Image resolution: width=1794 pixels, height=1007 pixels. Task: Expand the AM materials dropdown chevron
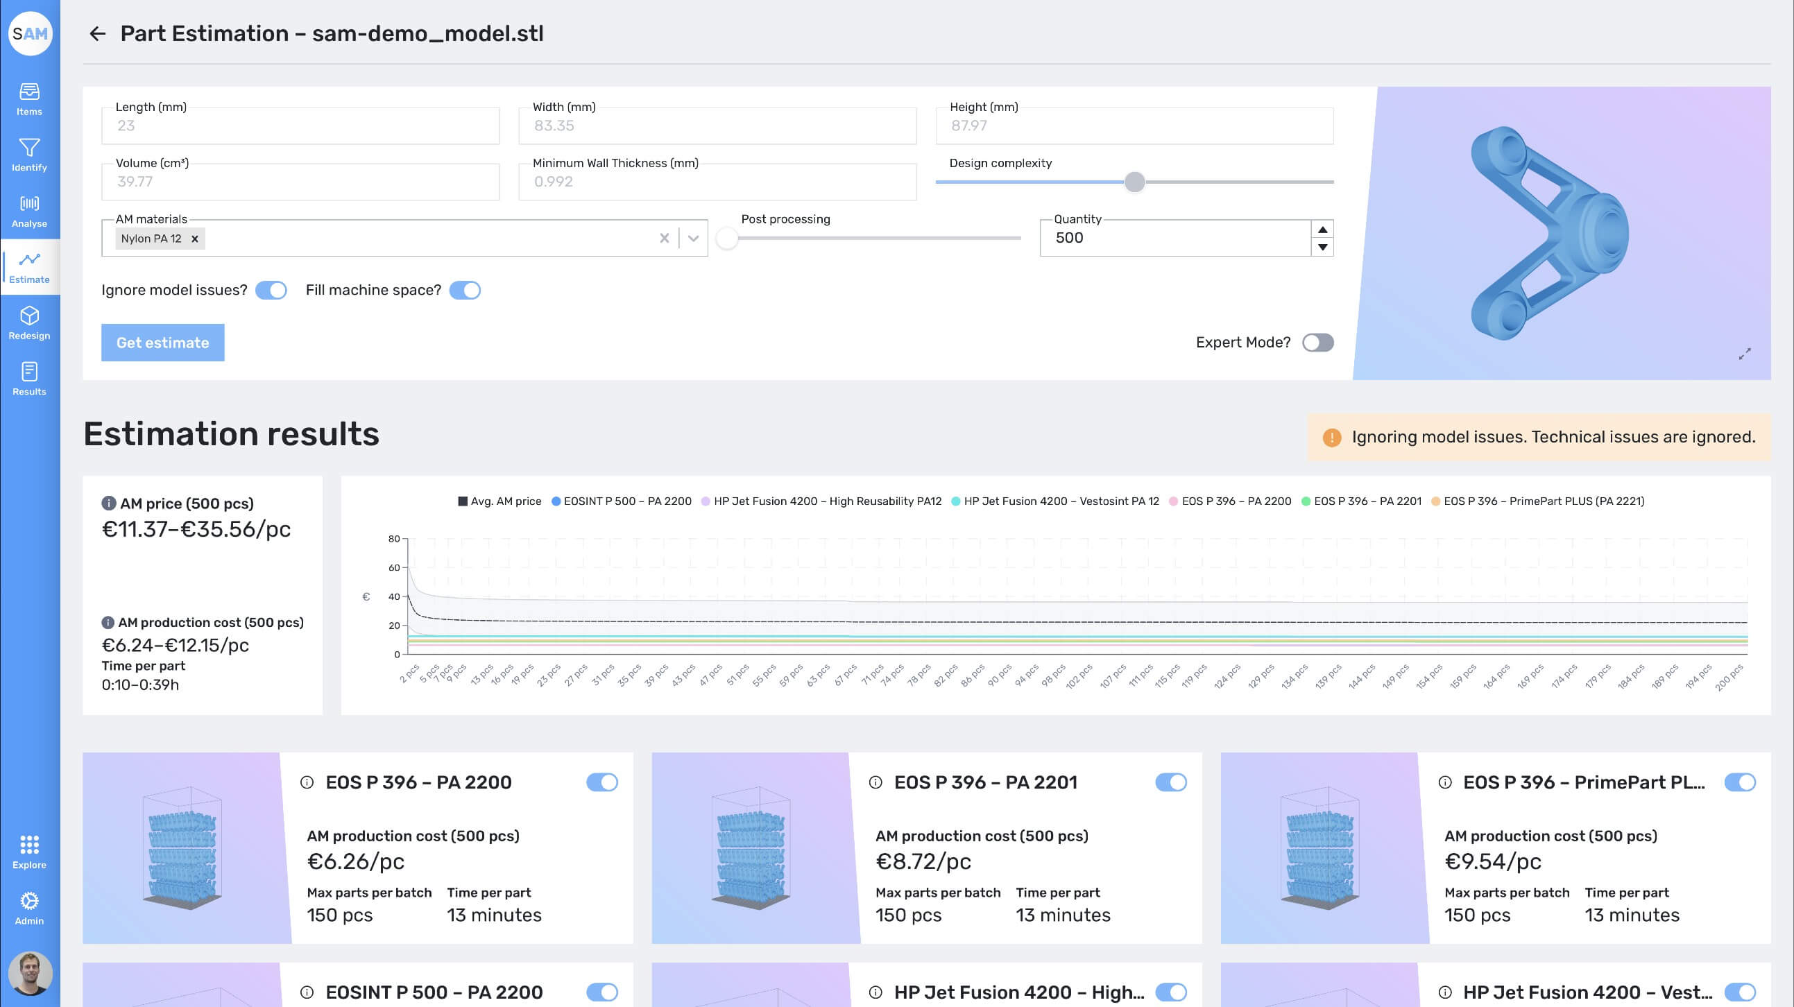coord(693,238)
